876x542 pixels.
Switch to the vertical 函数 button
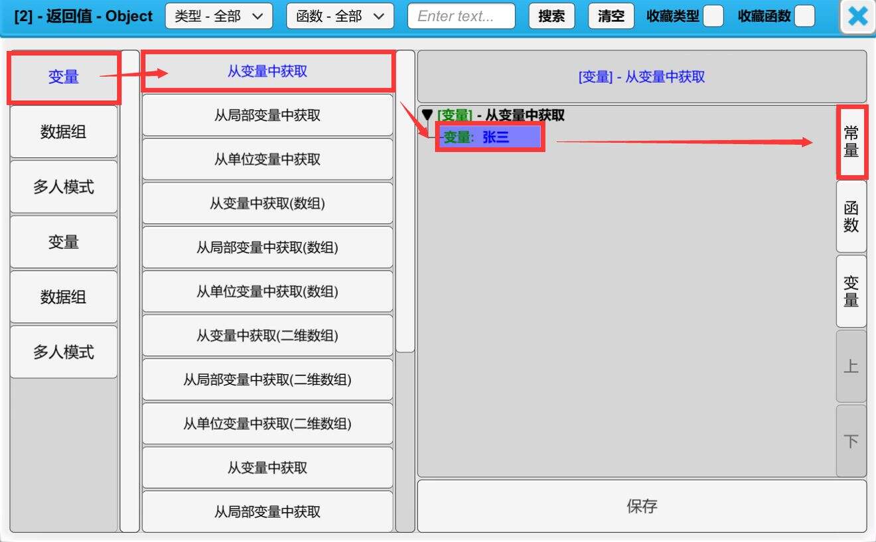(851, 216)
